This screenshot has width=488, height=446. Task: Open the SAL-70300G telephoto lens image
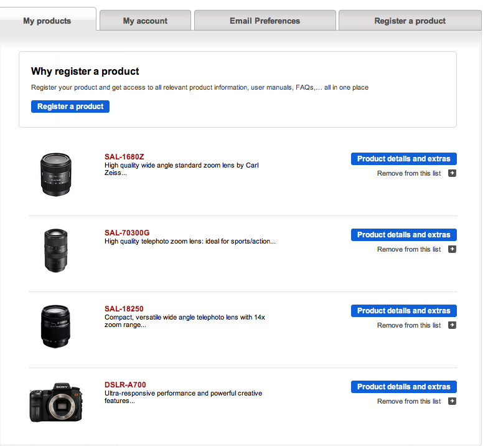(56, 250)
